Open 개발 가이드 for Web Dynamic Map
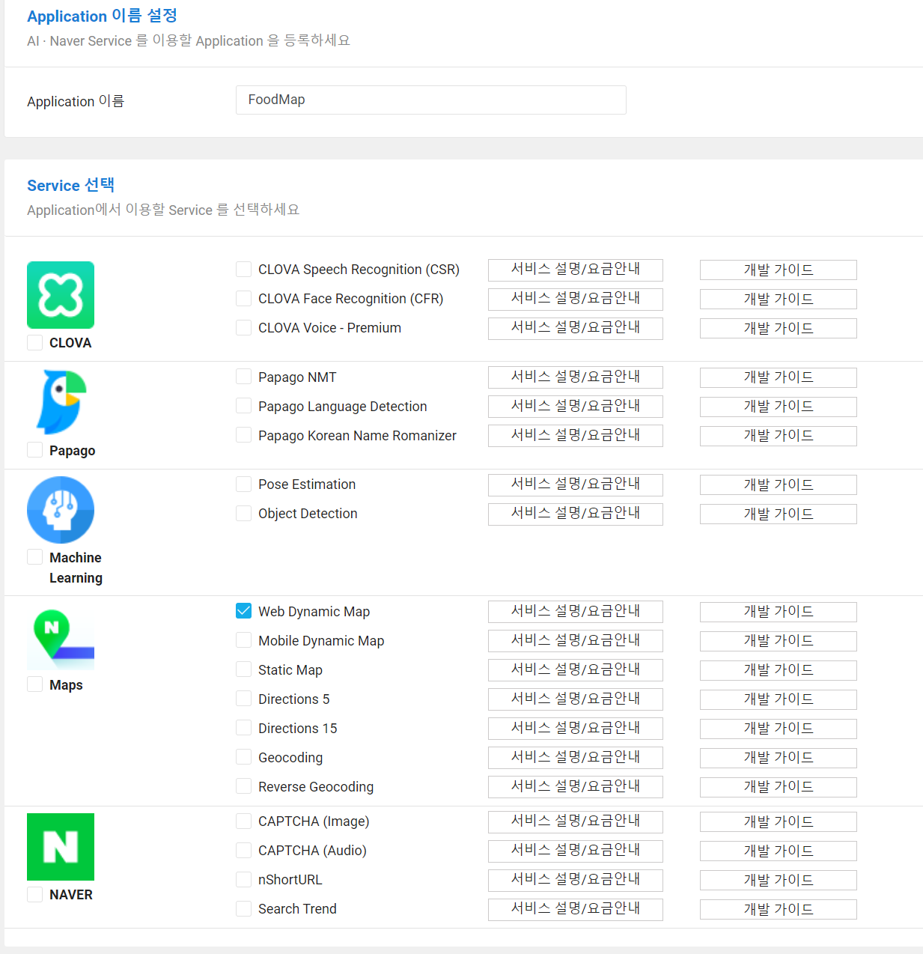This screenshot has width=923, height=954. [x=779, y=612]
